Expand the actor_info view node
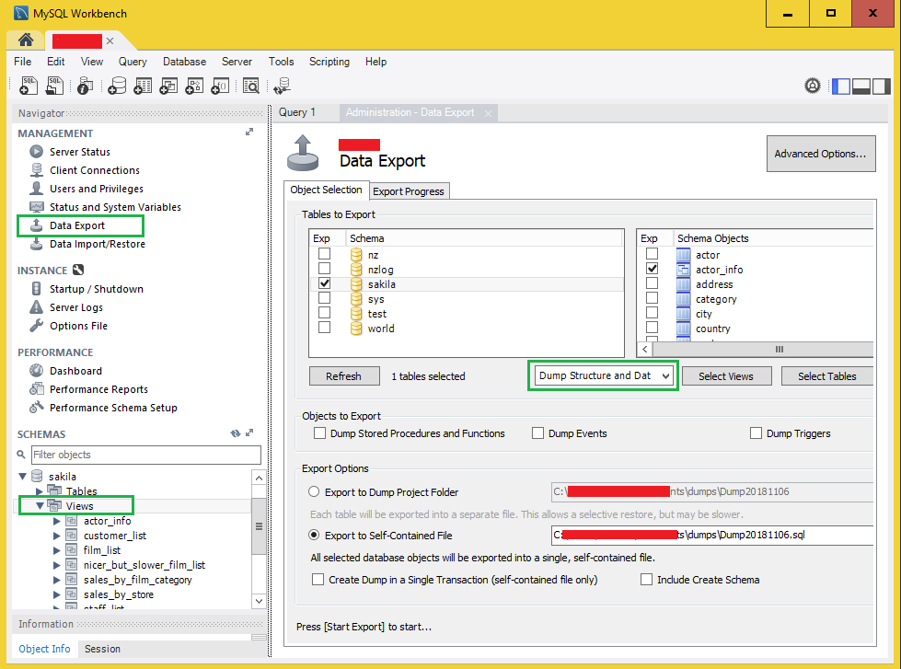Screen dimensions: 901x669 point(57,521)
